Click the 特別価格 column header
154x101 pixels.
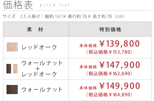(110, 30)
